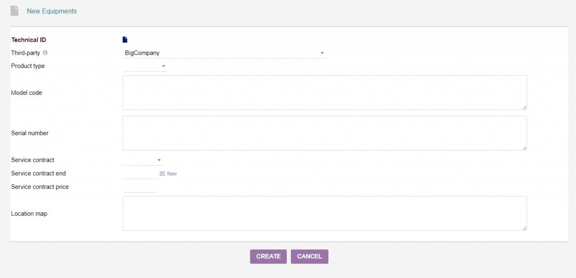The width and height of the screenshot is (576, 278).
Task: Click the Third-party dropdown arrow
Action: coord(322,53)
